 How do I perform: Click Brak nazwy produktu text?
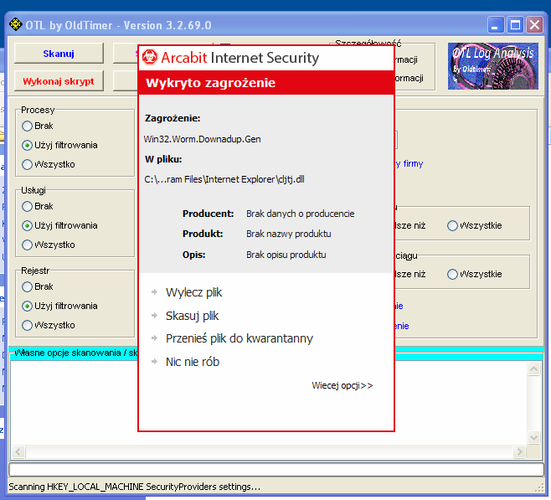click(289, 234)
